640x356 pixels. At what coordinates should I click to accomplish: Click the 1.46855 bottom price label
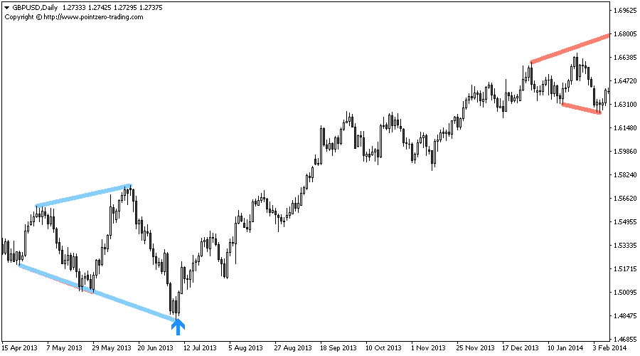coord(624,340)
